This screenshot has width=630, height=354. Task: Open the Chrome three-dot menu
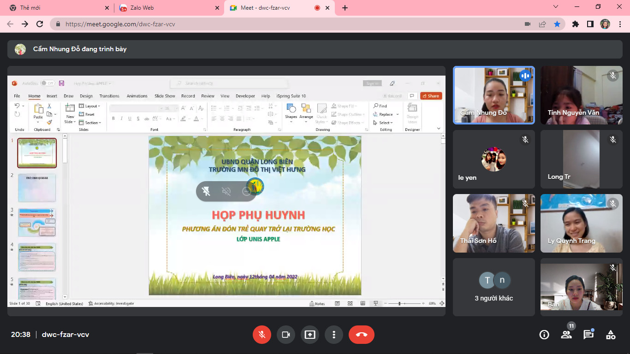[x=620, y=24]
